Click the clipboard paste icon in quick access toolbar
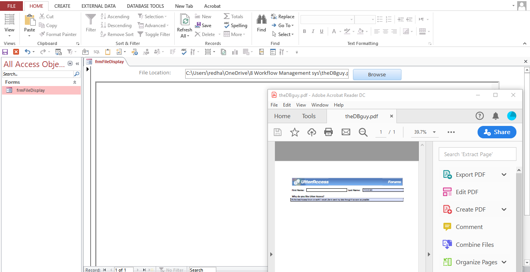530x272 pixels. (108, 52)
